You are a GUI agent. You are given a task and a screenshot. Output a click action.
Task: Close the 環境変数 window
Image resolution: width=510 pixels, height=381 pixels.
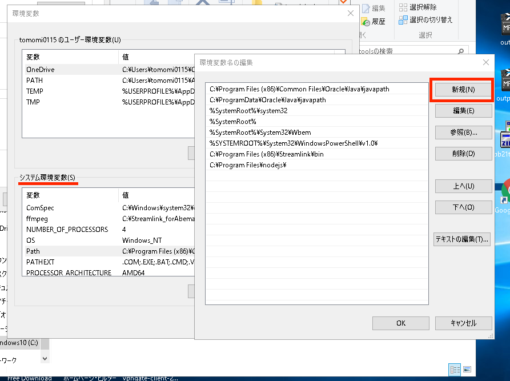[x=351, y=13]
